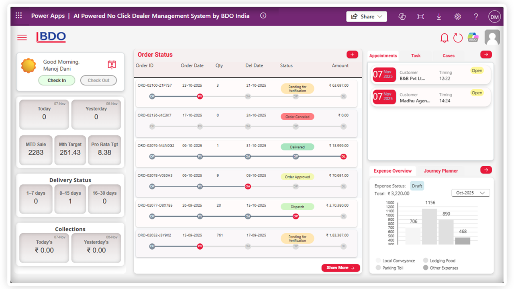Open the notifications bell
The image size is (514, 289).
(444, 38)
